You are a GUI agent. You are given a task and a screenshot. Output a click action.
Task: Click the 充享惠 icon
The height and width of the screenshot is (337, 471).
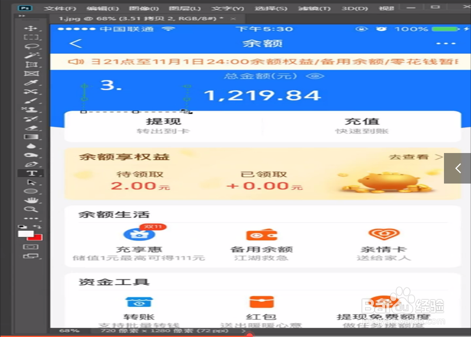click(x=139, y=234)
